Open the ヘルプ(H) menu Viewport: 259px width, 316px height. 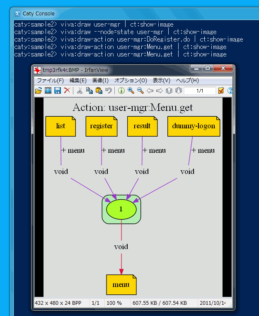tap(187, 81)
